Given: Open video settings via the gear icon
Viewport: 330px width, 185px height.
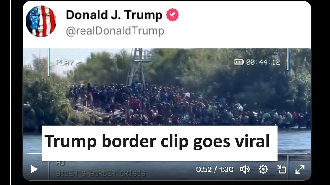Looking at the screenshot, I should click(263, 169).
